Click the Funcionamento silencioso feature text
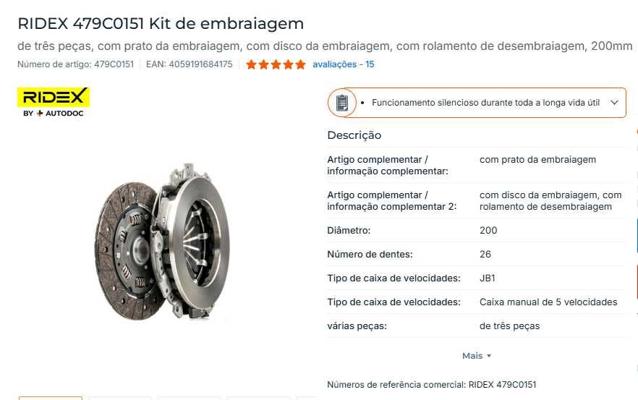 (485, 103)
